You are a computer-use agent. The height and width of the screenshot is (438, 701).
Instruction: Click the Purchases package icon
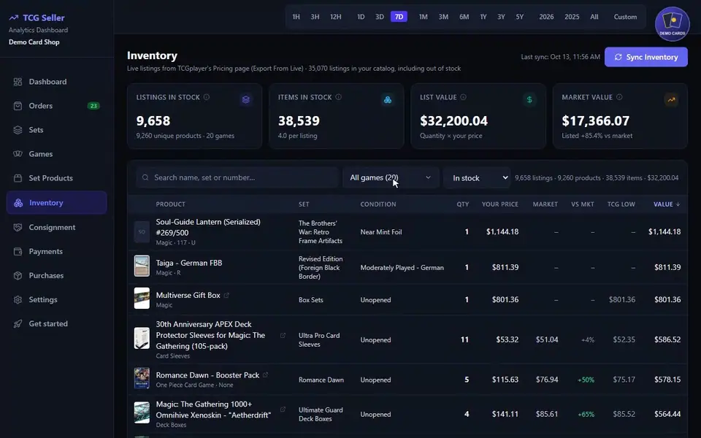(x=18, y=275)
